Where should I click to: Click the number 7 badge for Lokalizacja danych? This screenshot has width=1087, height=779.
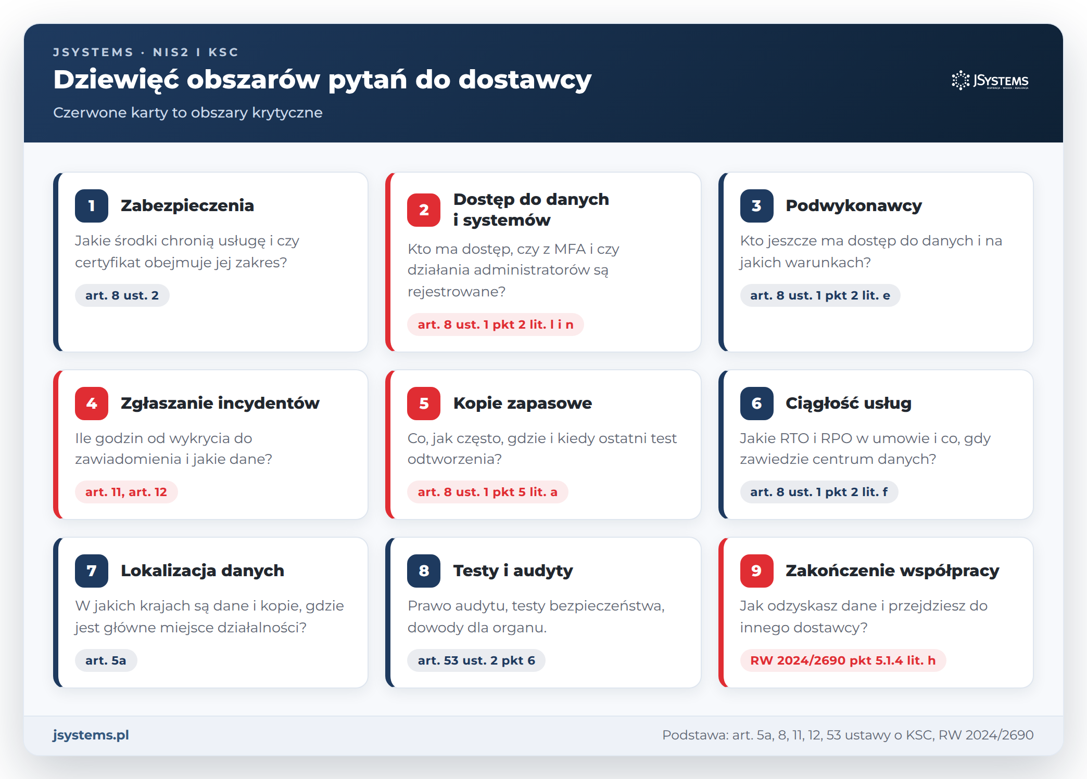(x=92, y=570)
